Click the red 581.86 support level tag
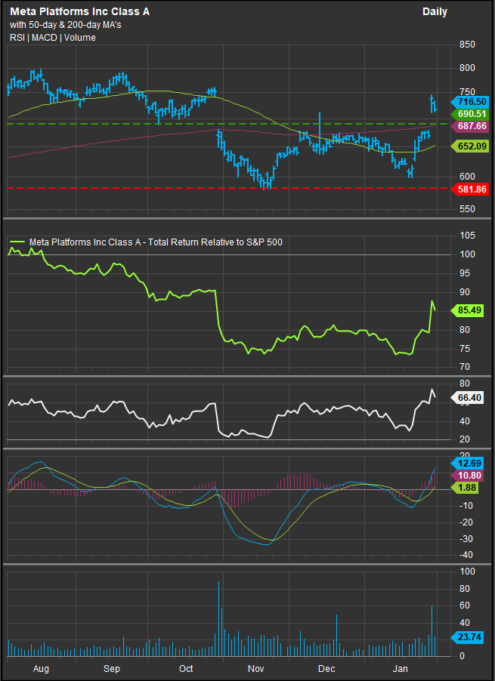 [x=472, y=188]
